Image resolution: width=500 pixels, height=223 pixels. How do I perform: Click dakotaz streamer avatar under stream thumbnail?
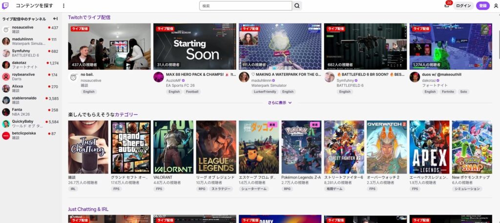415,77
